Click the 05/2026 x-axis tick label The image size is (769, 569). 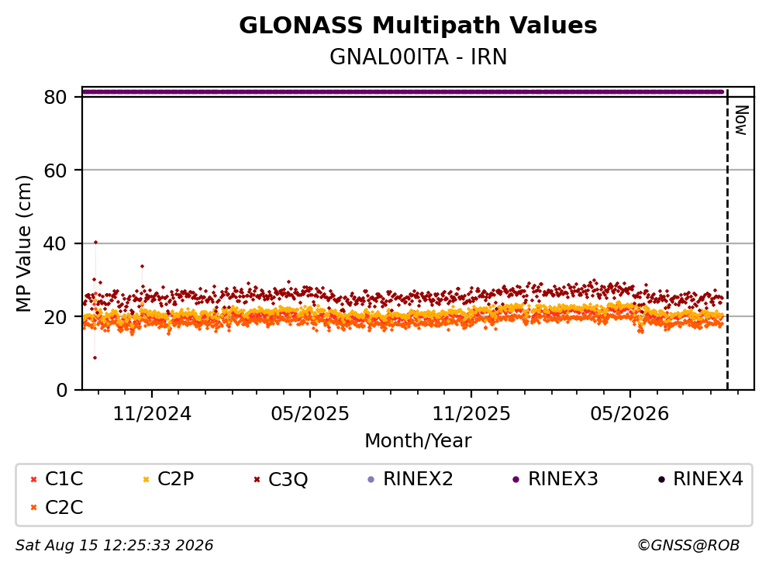point(629,414)
